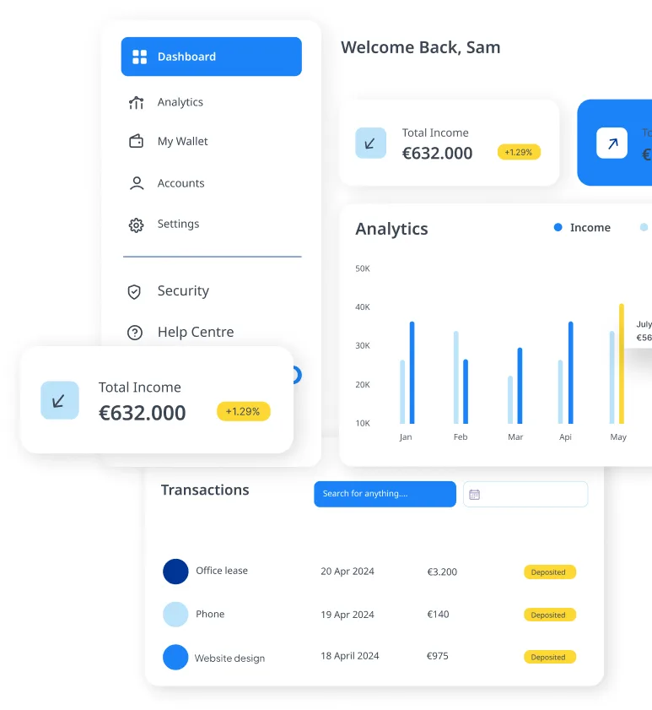Screen dimensions: 652x710
Task: Click the €3.200 amount
Action: click(442, 572)
